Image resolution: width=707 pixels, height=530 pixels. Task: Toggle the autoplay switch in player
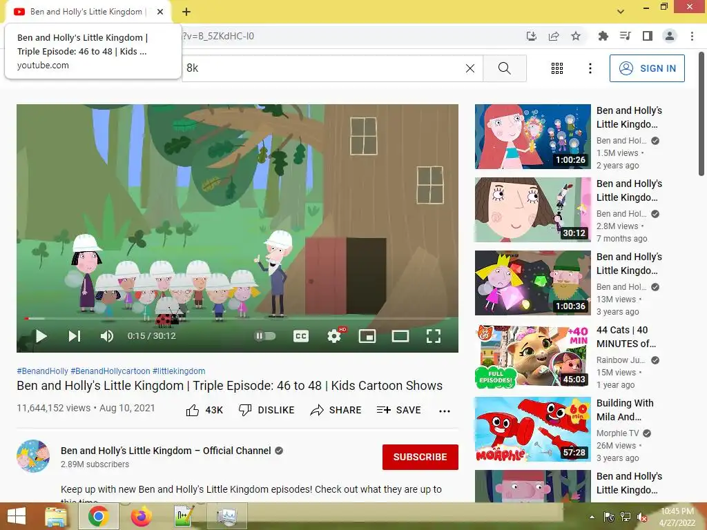pos(265,336)
